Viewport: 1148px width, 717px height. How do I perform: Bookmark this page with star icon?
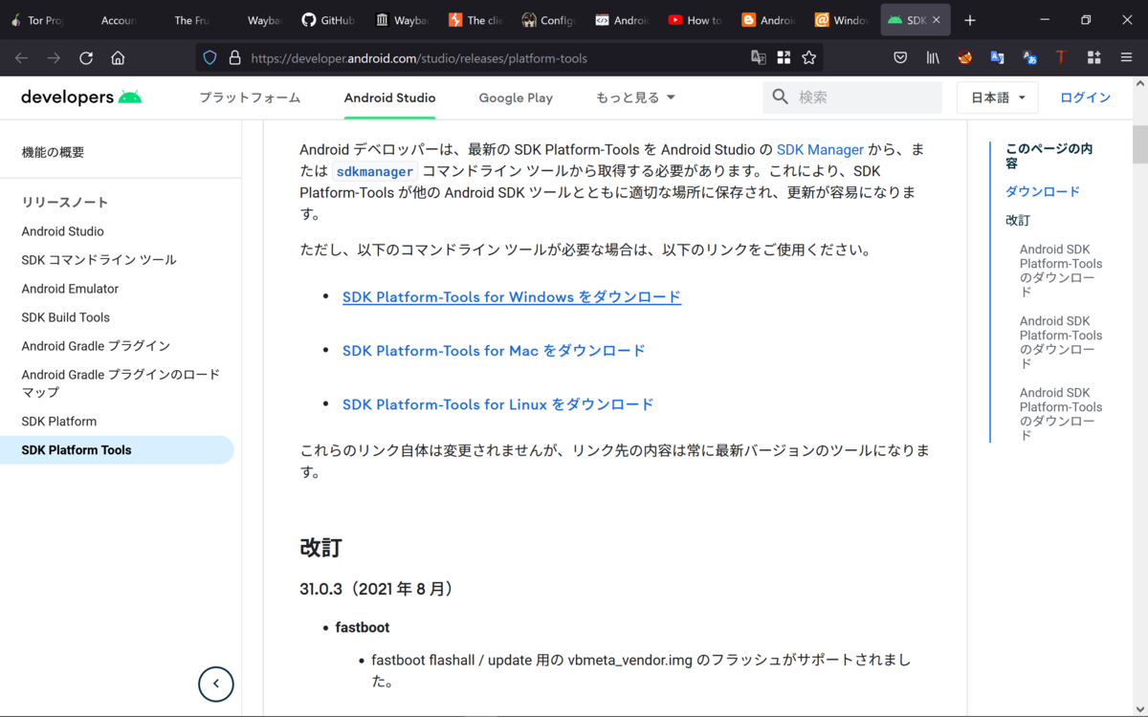[809, 58]
